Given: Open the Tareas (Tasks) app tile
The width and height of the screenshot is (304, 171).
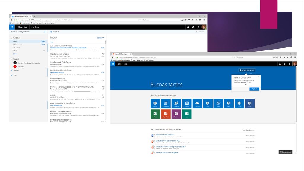Looking at the screenshot, I should [x=218, y=104].
